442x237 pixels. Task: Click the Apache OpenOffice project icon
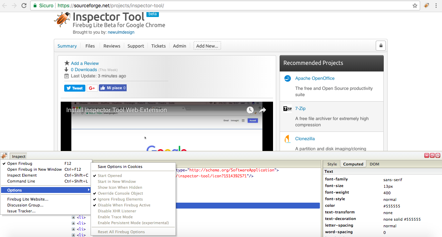click(x=287, y=78)
